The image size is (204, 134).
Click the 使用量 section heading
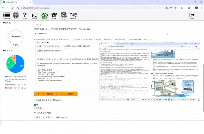(x=7, y=23)
